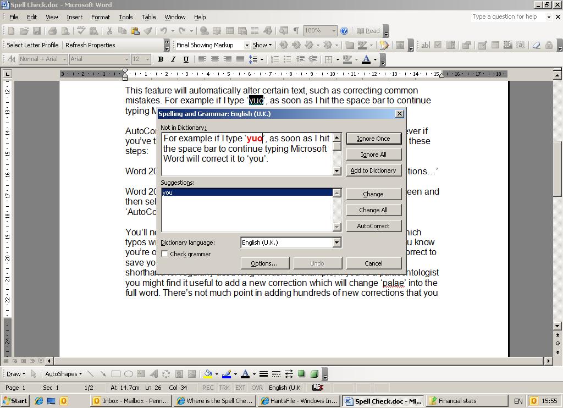The height and width of the screenshot is (408, 563).
Task: Click the Cut scissors icon
Action: [x=109, y=31]
